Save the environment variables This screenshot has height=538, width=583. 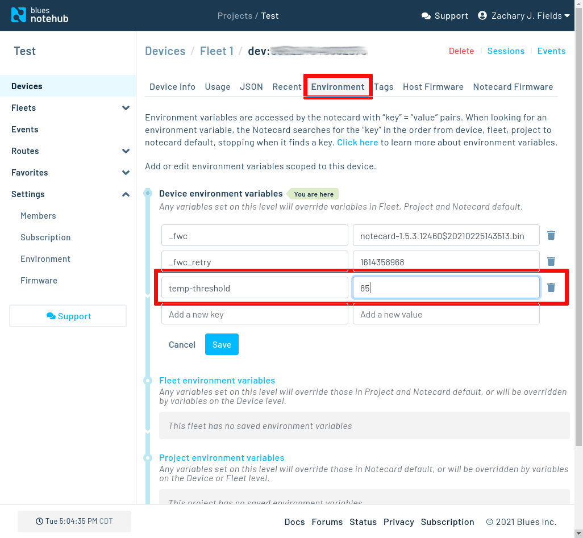pyautogui.click(x=222, y=344)
